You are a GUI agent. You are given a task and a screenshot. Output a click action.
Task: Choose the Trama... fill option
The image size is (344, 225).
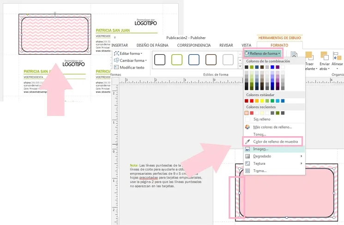(x=274, y=171)
